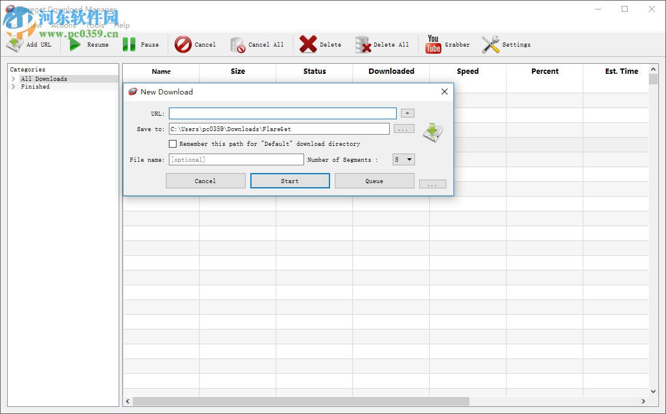Select the All Downloads tree item
The height and width of the screenshot is (414, 666).
click(x=44, y=79)
